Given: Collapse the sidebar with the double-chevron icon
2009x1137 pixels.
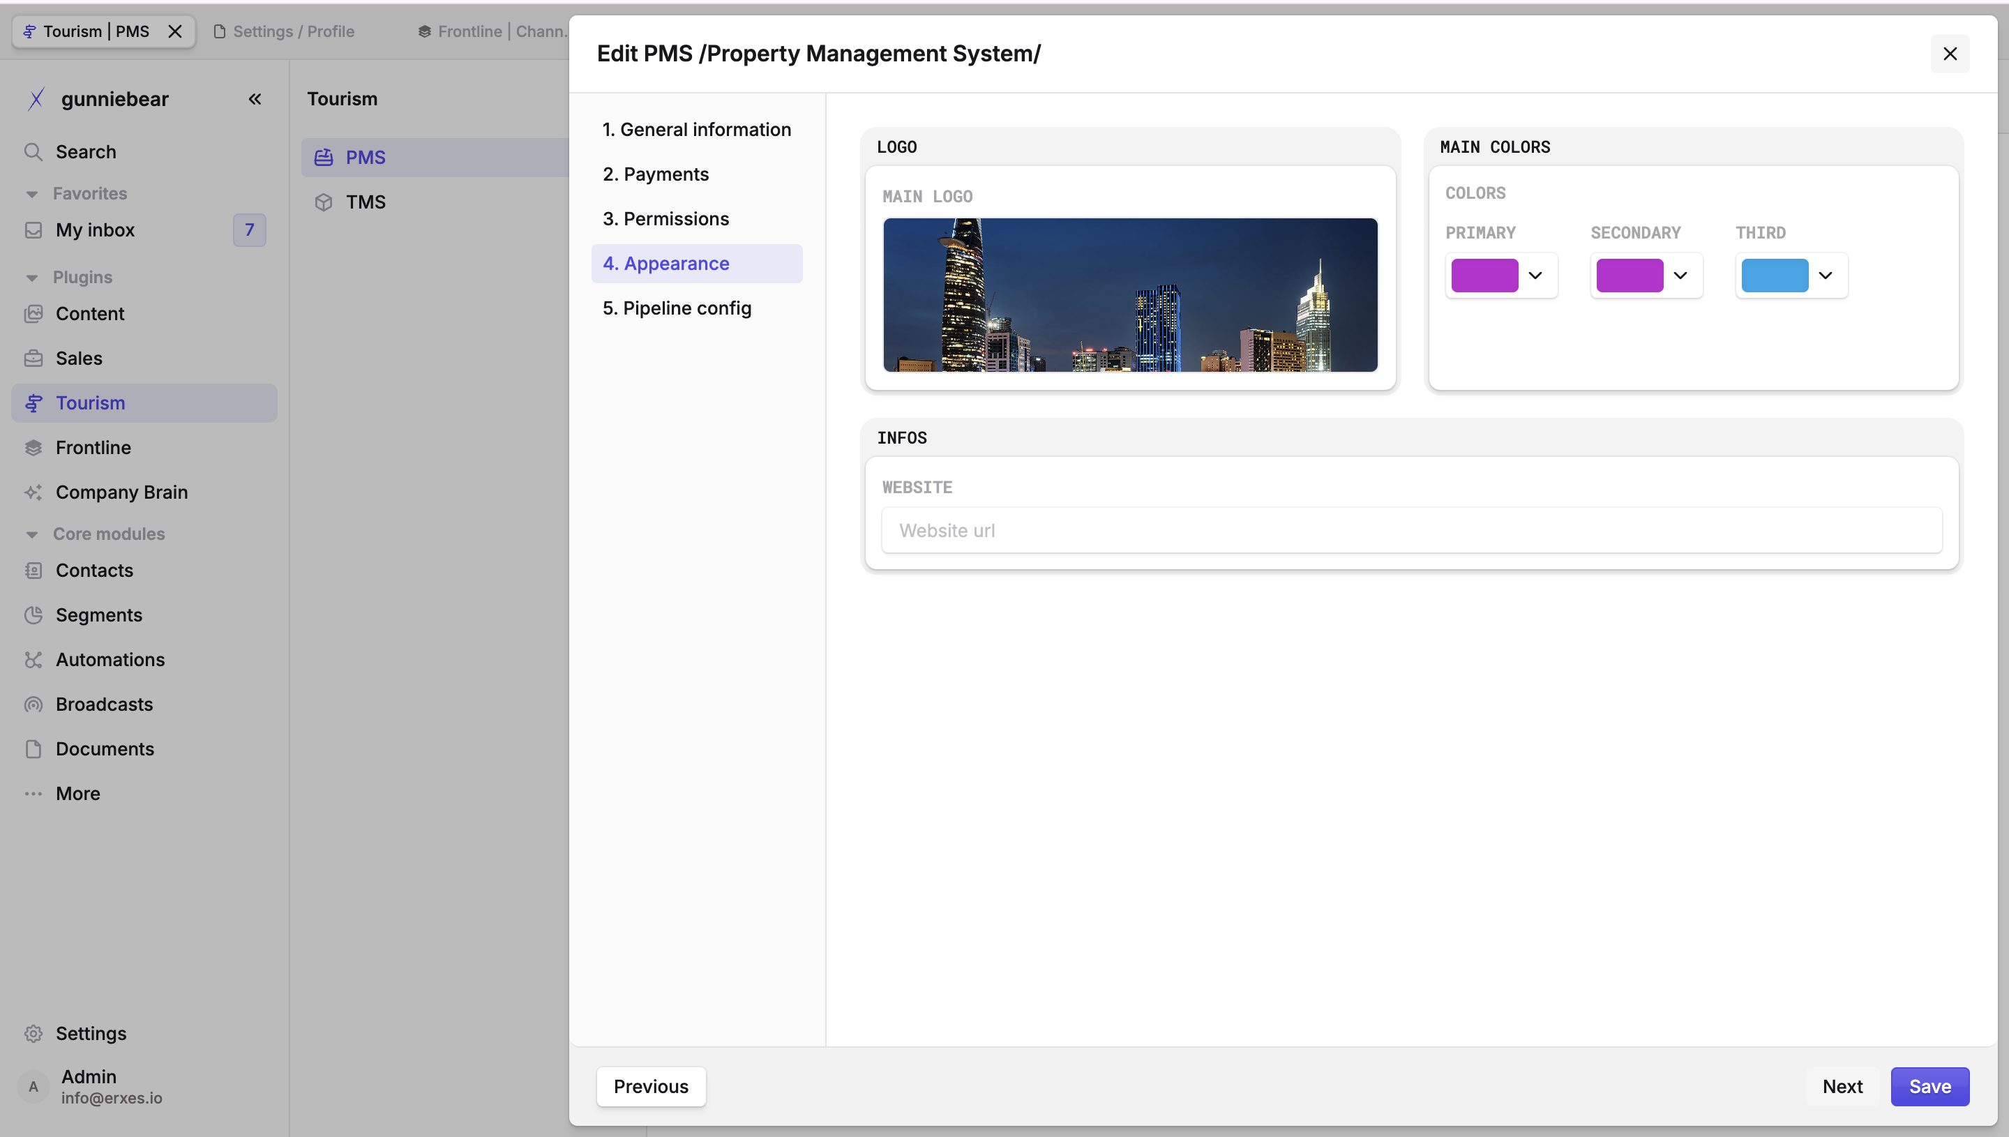Looking at the screenshot, I should 255,99.
